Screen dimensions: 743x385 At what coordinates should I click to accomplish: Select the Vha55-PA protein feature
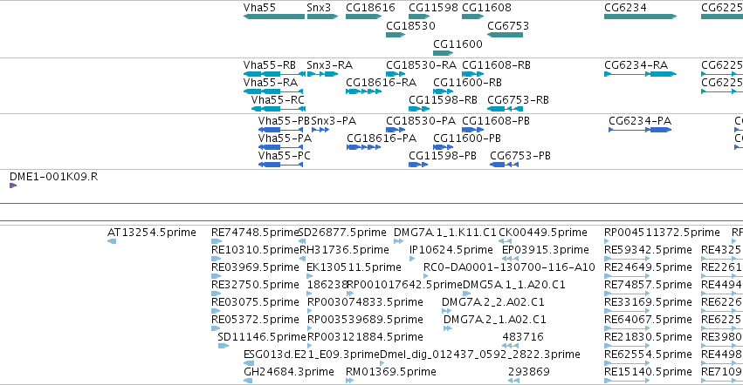click(x=280, y=147)
